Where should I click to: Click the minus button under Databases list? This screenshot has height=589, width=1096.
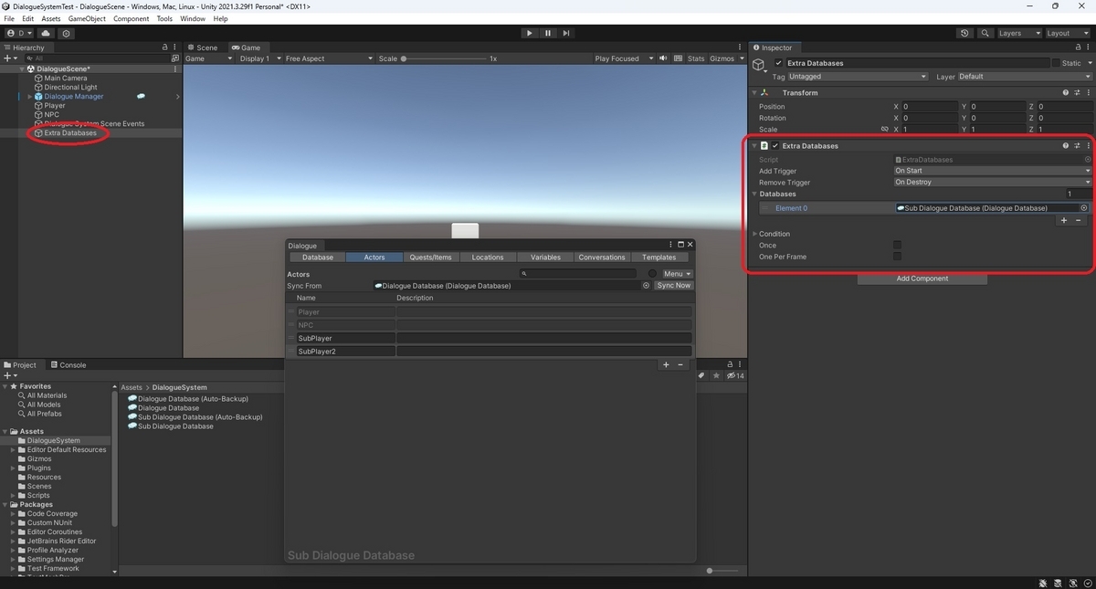(1079, 220)
